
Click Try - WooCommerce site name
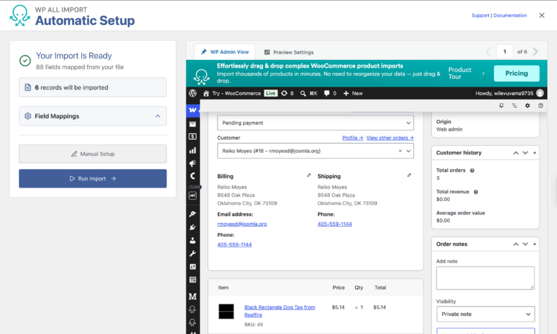(x=232, y=93)
